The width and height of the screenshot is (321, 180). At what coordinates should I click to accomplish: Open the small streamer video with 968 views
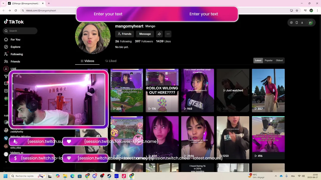[198, 90]
